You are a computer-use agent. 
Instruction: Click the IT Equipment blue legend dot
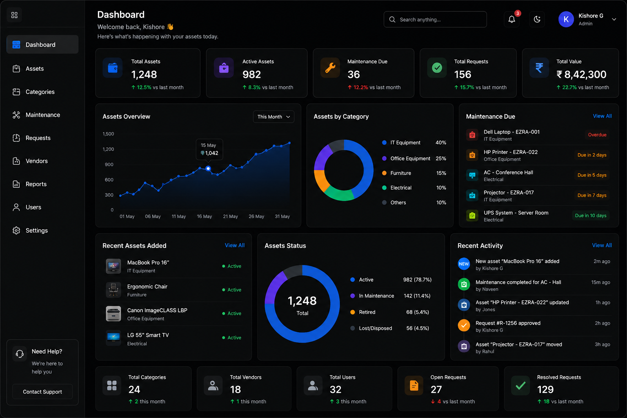tap(384, 143)
